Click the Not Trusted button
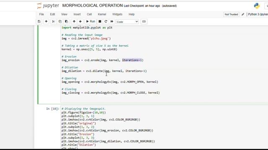This screenshot has width=268, height=150. [x=231, y=15]
